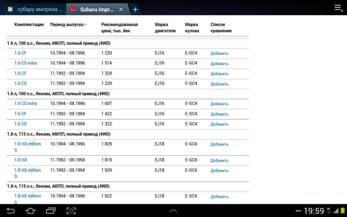Tap the Android back button
The width and height of the screenshot is (347, 217).
10,210
